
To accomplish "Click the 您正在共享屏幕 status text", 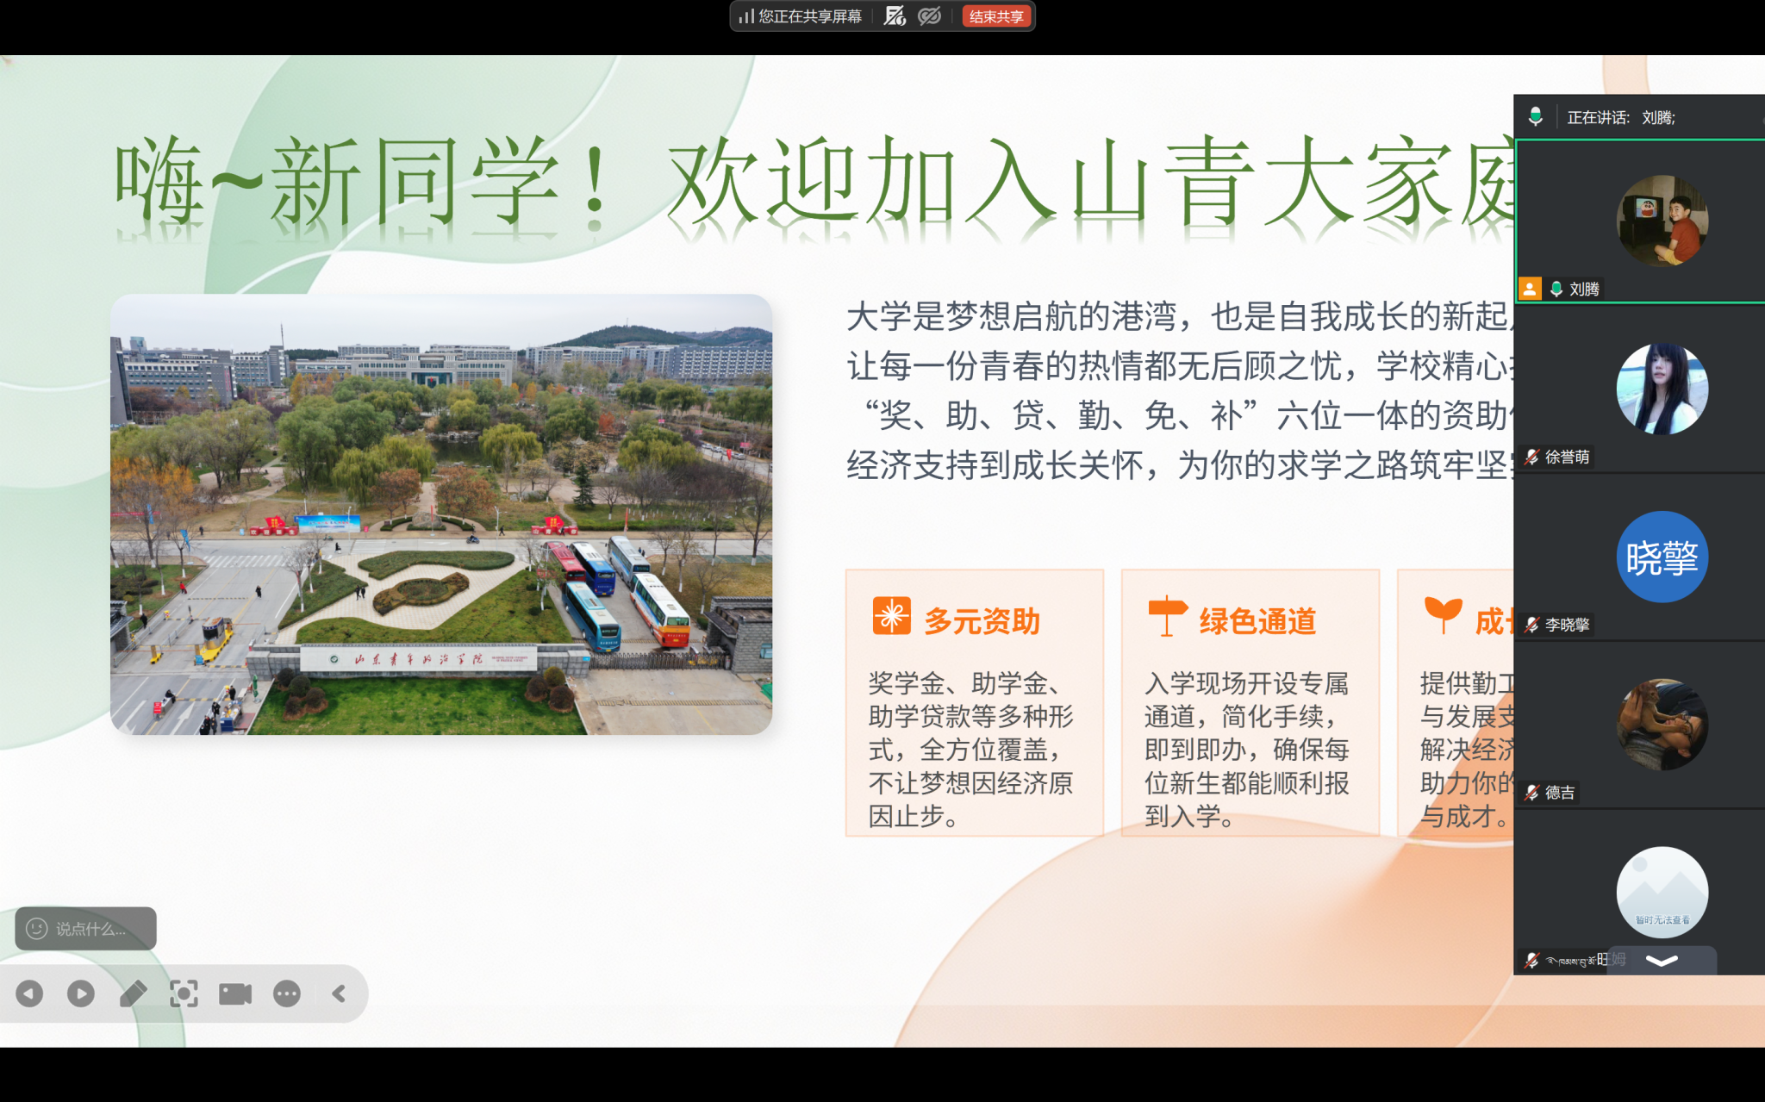I will pyautogui.click(x=810, y=16).
